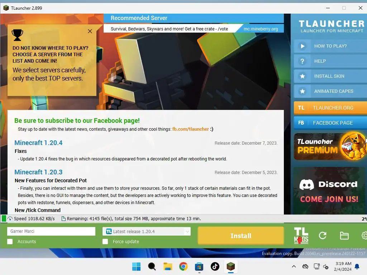Open Microsoft Store from taskbar
This screenshot has height=275, width=367.
pyautogui.click(x=199, y=266)
